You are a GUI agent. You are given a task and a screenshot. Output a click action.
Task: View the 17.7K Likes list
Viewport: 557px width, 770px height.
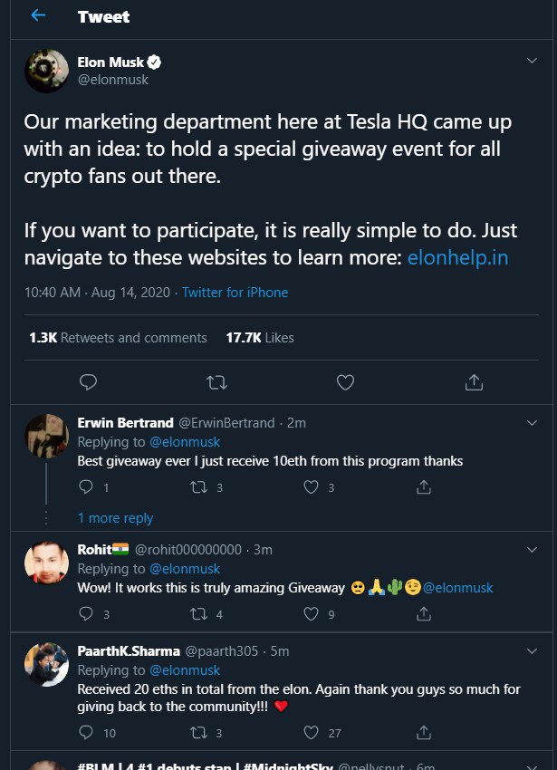(260, 338)
